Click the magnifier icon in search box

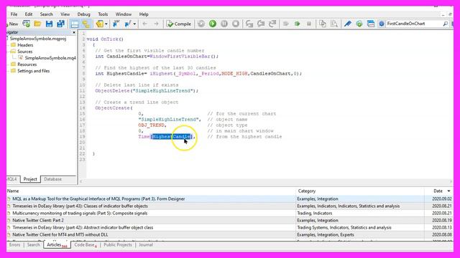445,24
